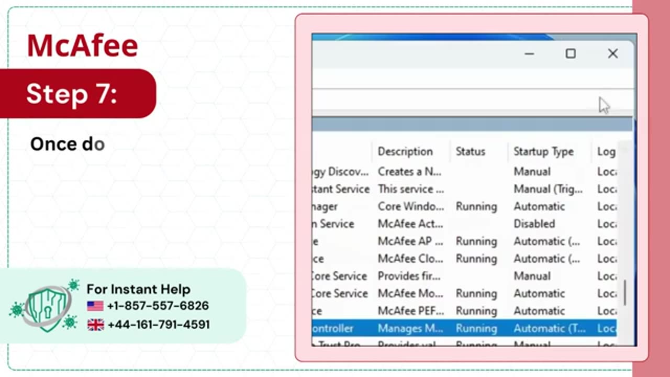Click the 'Manual (Trig...' startup type cell

point(548,189)
